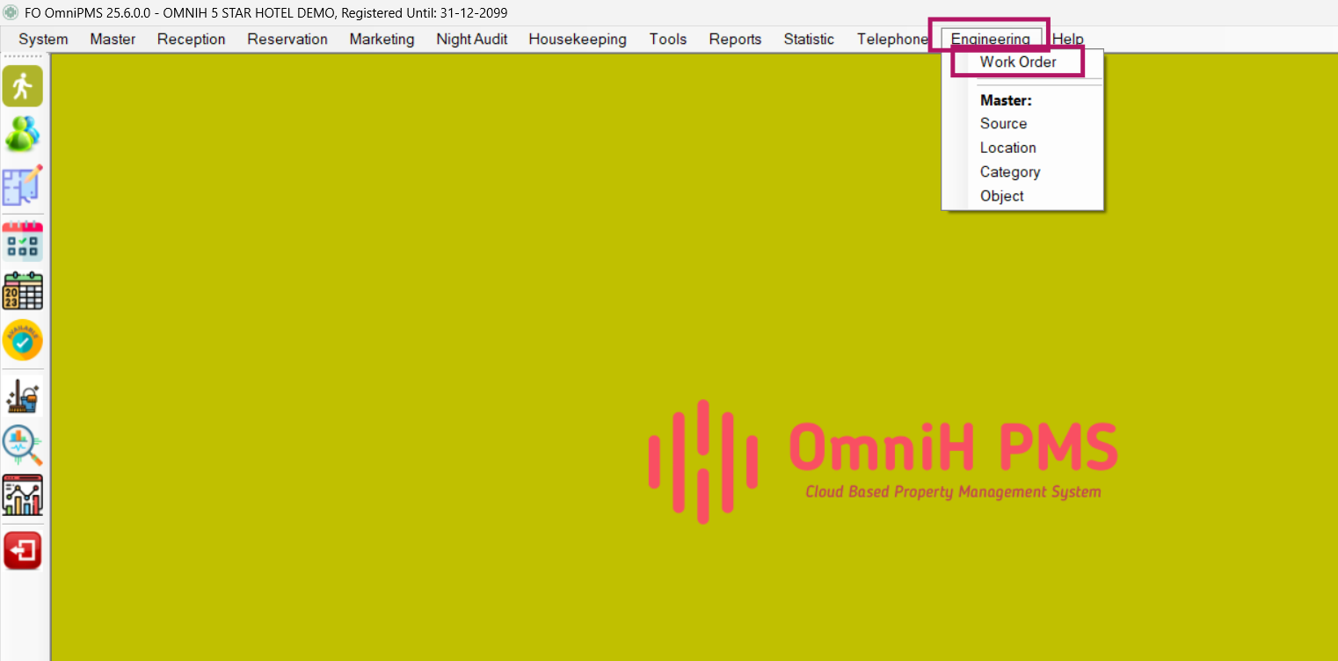Open the Tools menu
The height and width of the screenshot is (661, 1338).
coord(668,40)
